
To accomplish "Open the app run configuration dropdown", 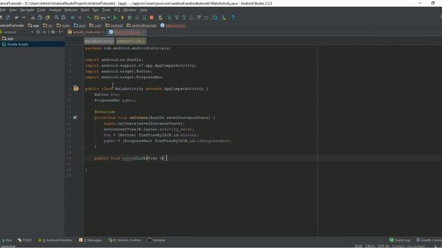I will tap(102, 17).
